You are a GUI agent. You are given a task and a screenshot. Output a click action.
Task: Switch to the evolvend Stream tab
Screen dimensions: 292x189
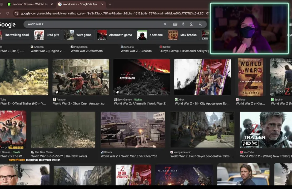click(30, 4)
